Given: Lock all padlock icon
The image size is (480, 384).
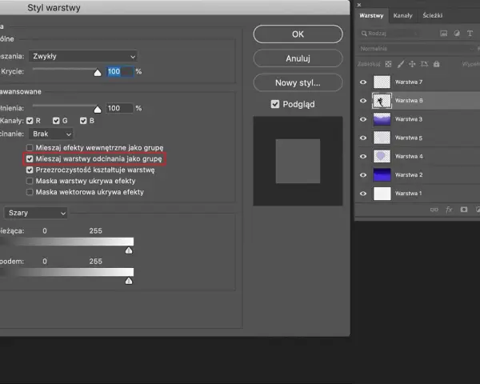Looking at the screenshot, I should 437,64.
